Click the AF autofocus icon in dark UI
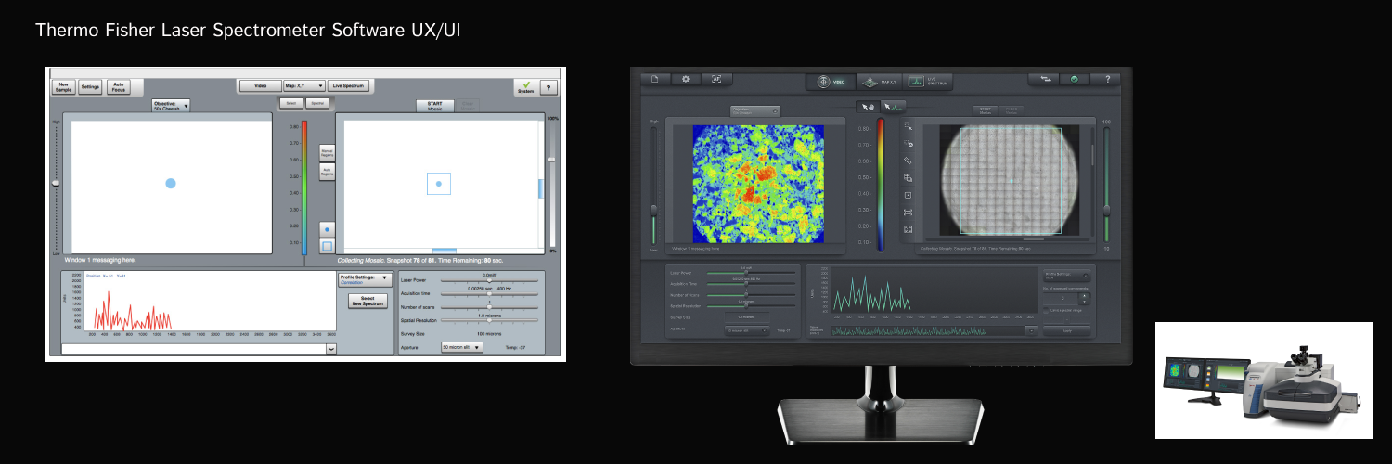The width and height of the screenshot is (1392, 464). [x=716, y=80]
